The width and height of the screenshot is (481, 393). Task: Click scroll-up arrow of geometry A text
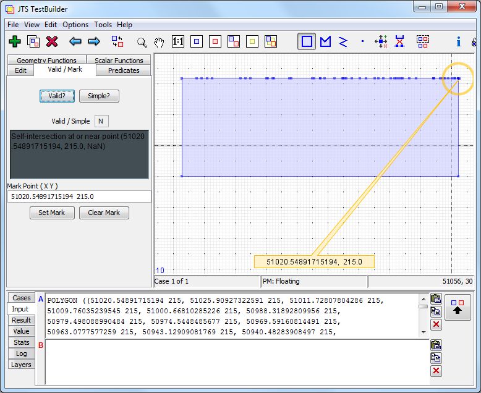tap(424, 298)
